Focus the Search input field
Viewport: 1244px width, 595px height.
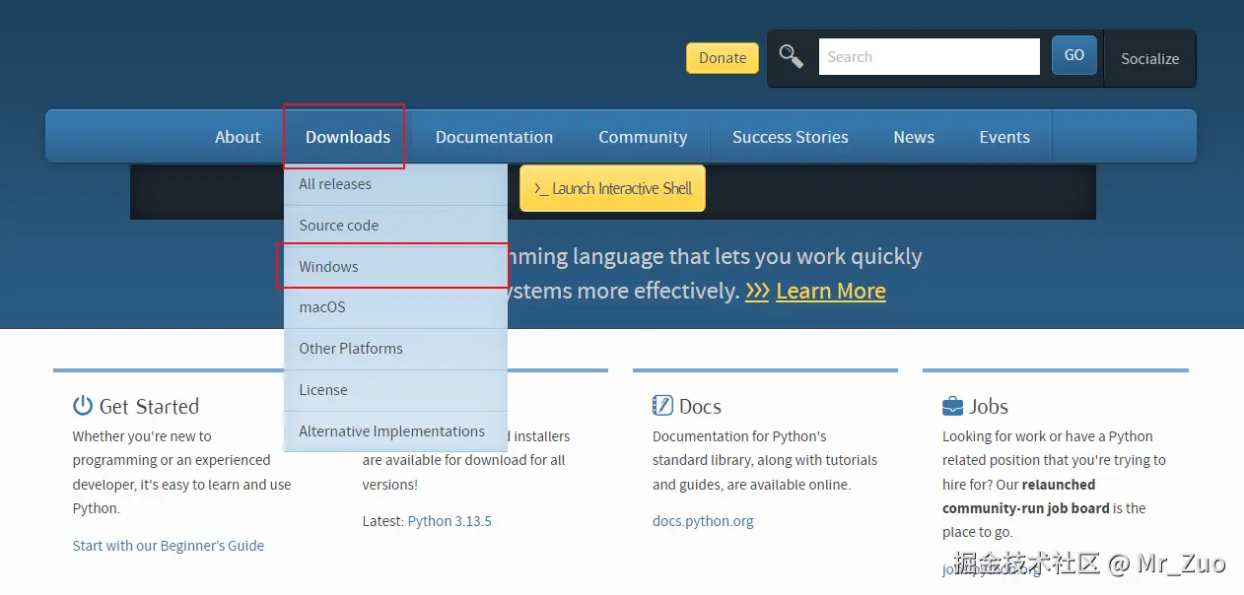(x=930, y=57)
